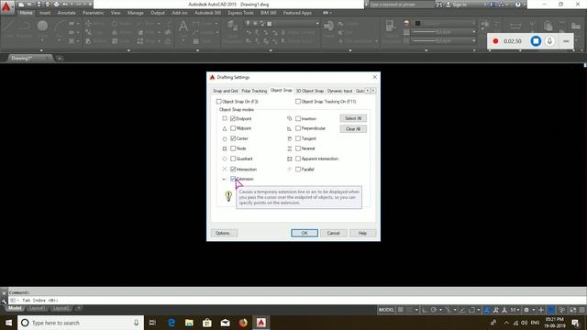
Task: Open the object color swatch dropdown
Action: coord(445,23)
